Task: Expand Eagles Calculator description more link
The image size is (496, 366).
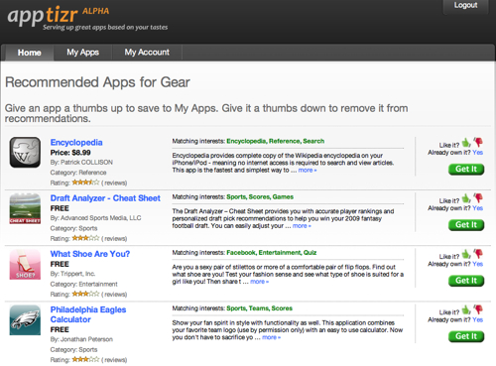Action: [271, 337]
